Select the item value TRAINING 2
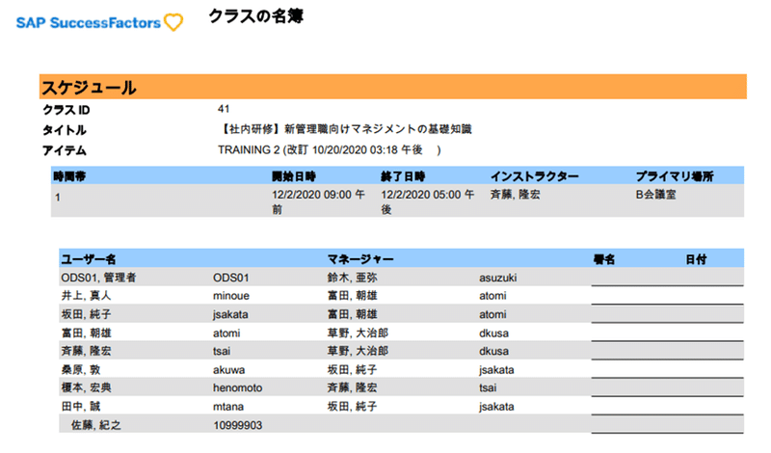The height and width of the screenshot is (453, 771). (249, 150)
